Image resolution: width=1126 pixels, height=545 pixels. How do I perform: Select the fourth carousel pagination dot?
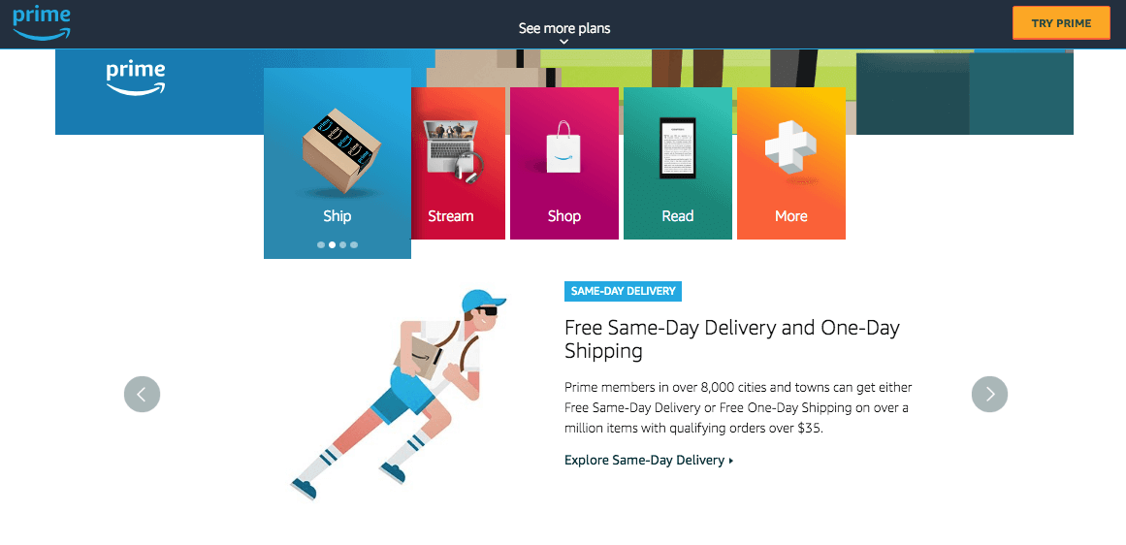click(354, 244)
